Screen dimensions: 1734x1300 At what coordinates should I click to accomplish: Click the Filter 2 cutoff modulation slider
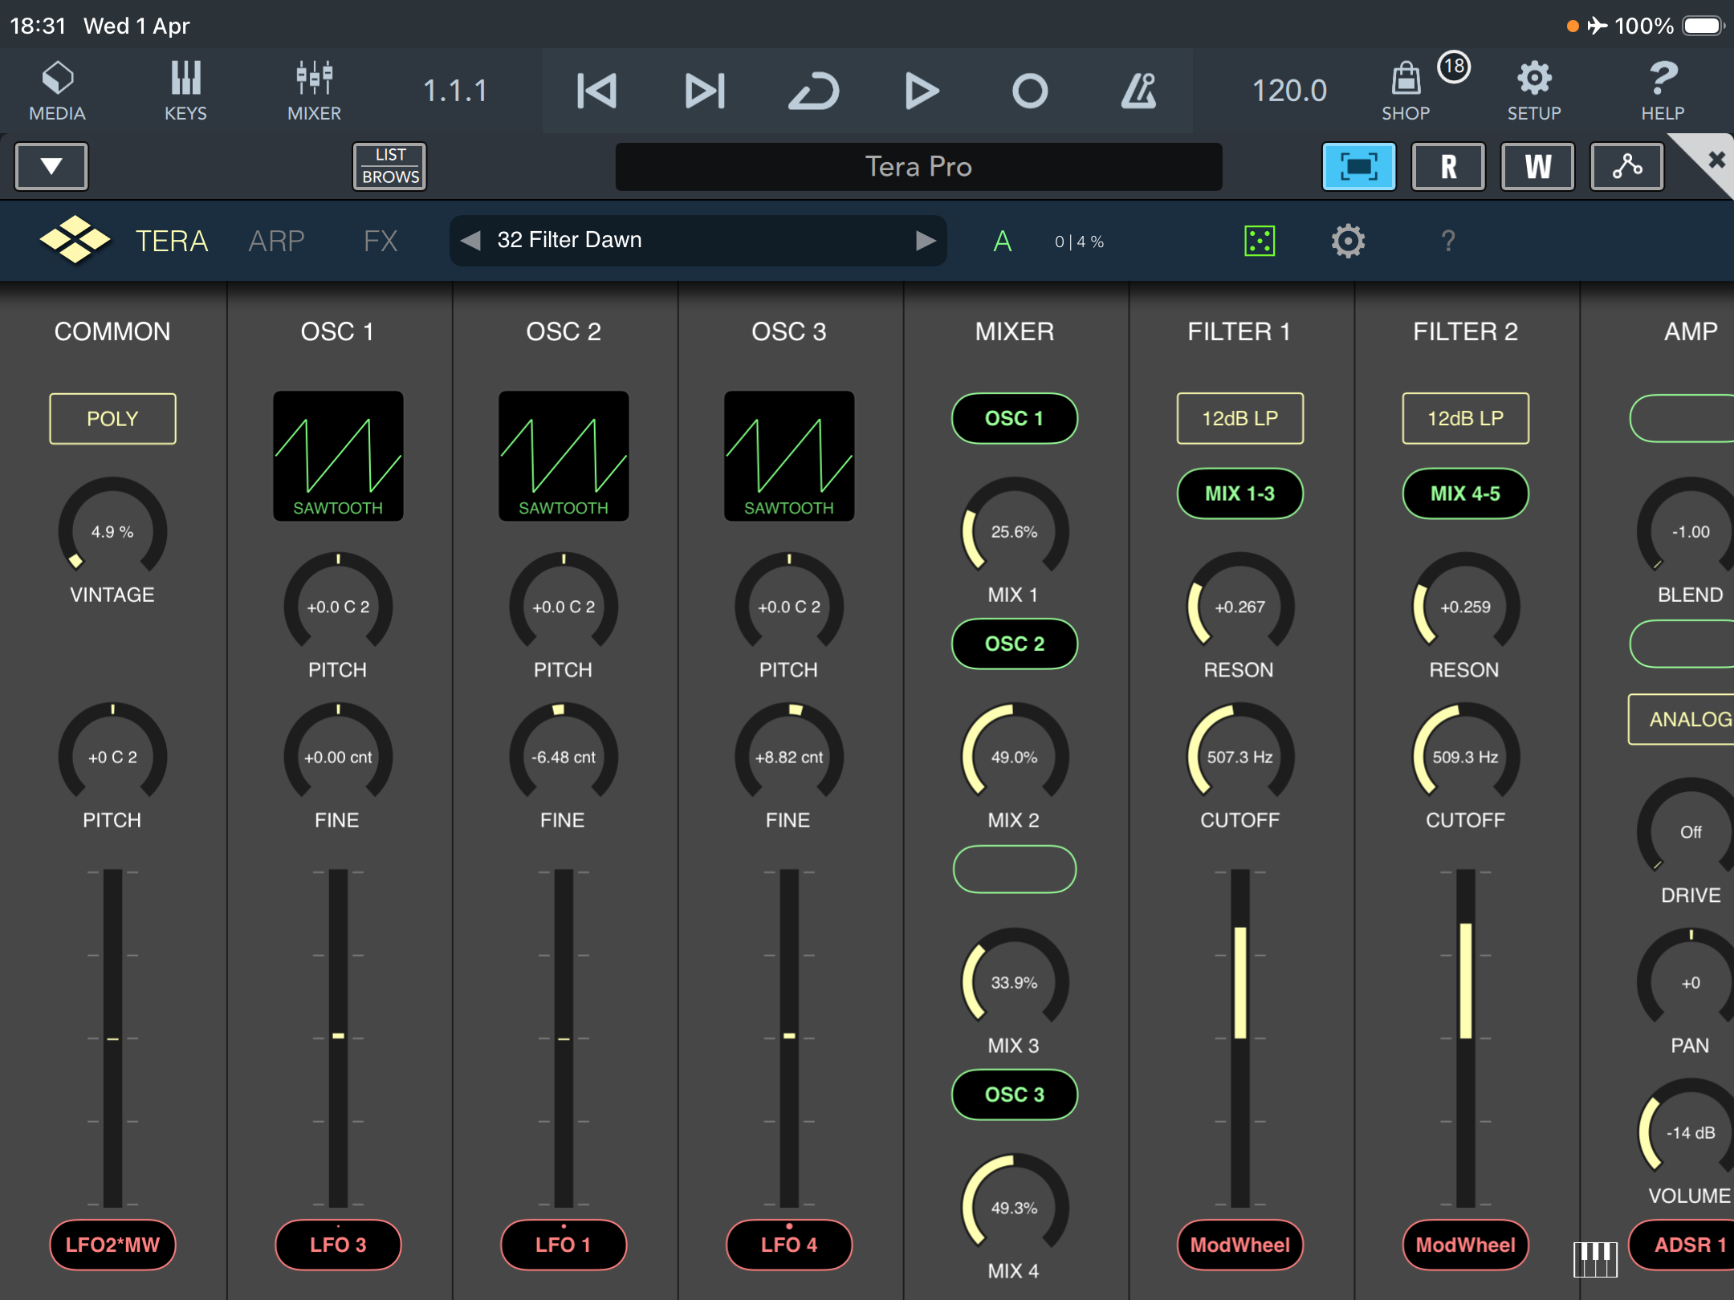[1466, 1038]
